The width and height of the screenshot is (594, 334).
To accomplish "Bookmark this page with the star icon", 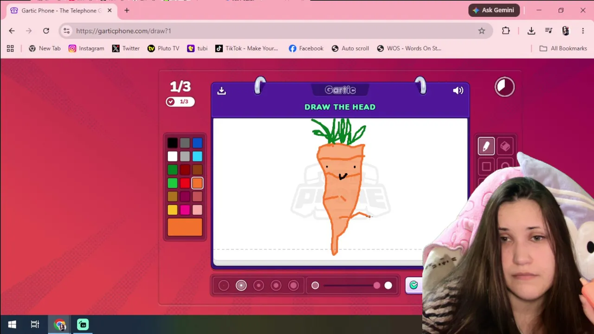I will [x=482, y=31].
